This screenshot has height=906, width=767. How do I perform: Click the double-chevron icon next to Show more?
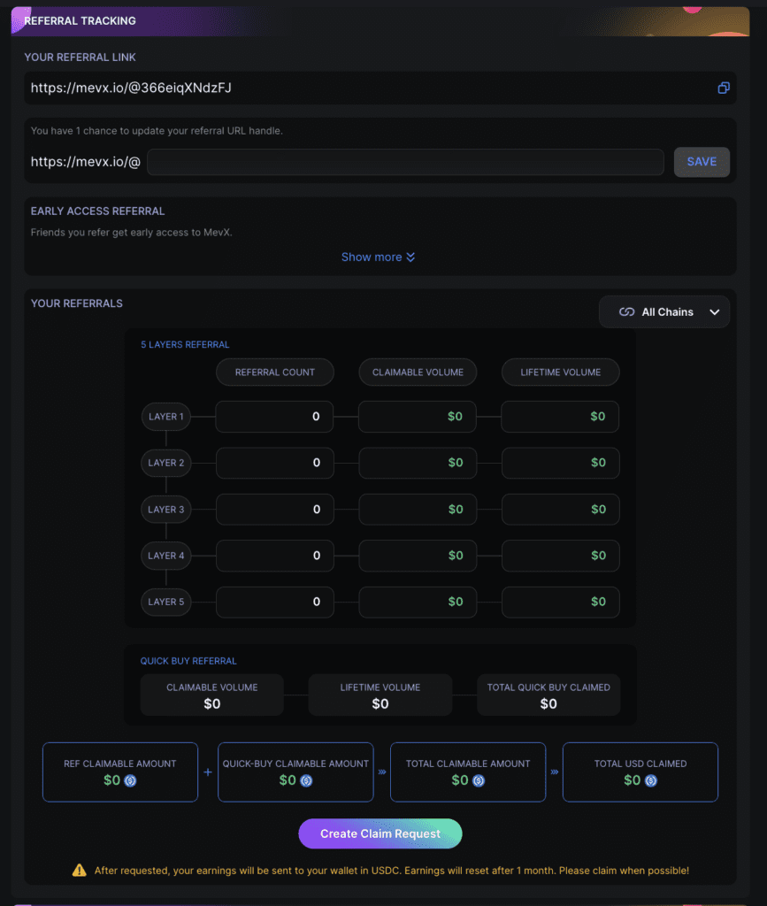point(410,257)
